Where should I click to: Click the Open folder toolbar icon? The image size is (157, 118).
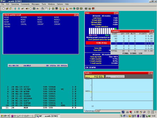pos(7,9)
